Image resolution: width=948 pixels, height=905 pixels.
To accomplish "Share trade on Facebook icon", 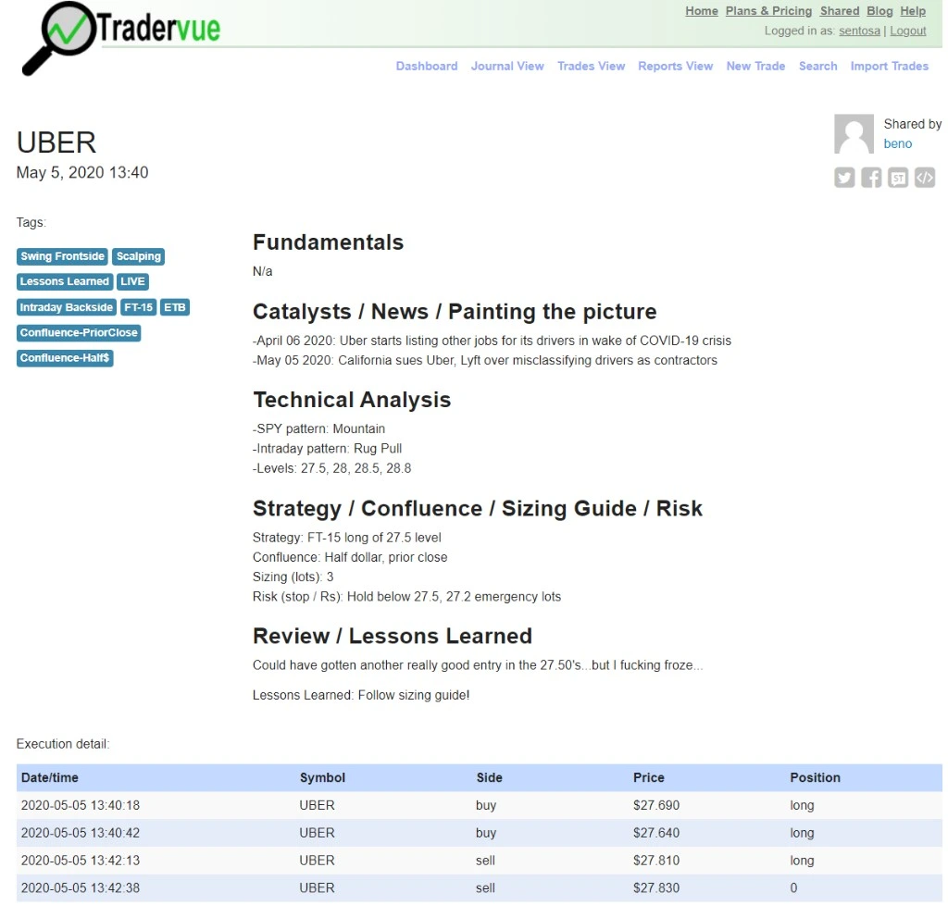I will point(871,178).
